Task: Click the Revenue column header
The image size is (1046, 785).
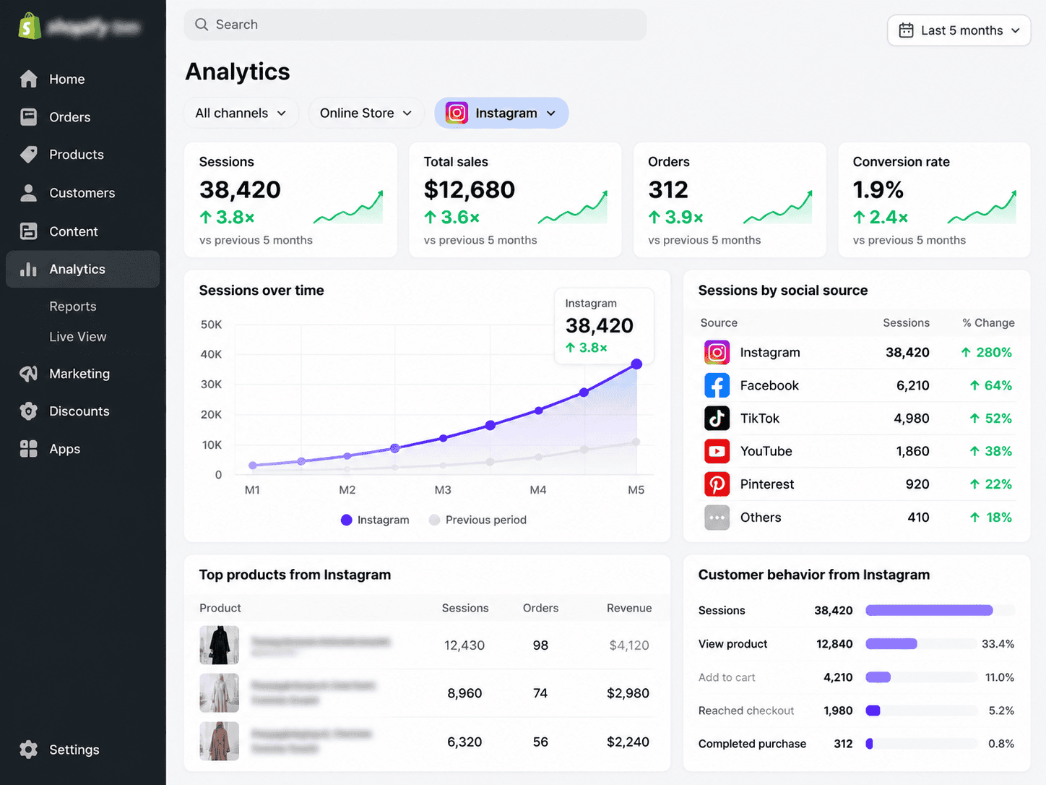Action: click(629, 608)
